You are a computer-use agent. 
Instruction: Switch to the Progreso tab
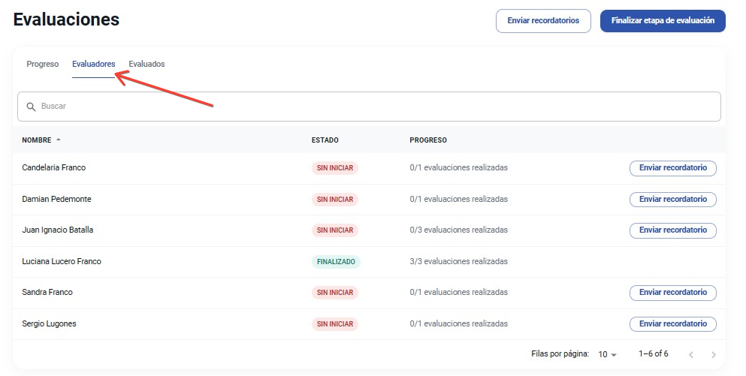point(42,64)
